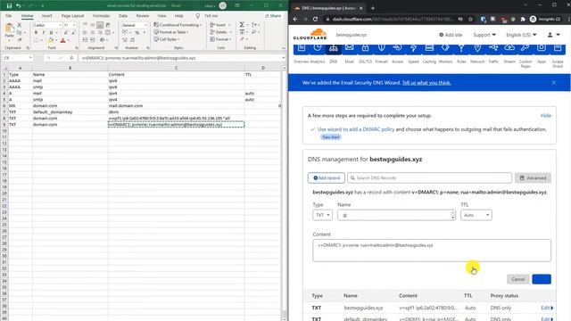This screenshot has width=571, height=321.
Task: Click Cut scissors icon in Excel
Action: tap(20, 25)
